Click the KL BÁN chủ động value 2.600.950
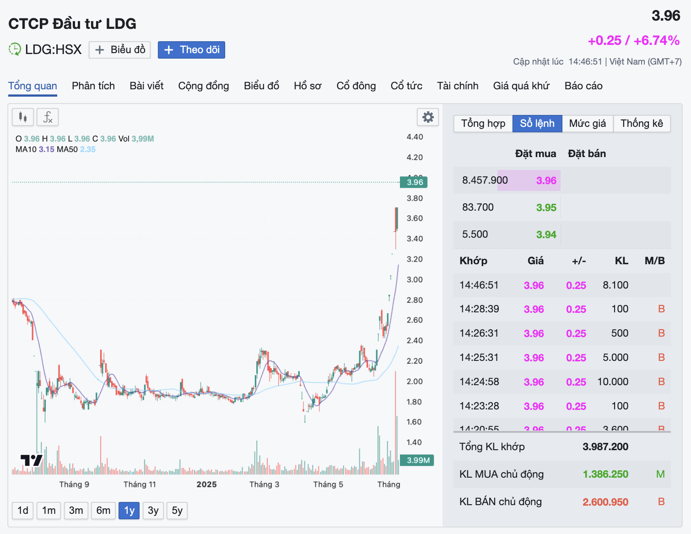This screenshot has width=691, height=534. pos(605,502)
